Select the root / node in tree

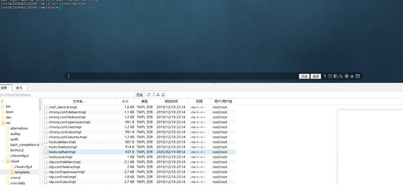[2, 101]
